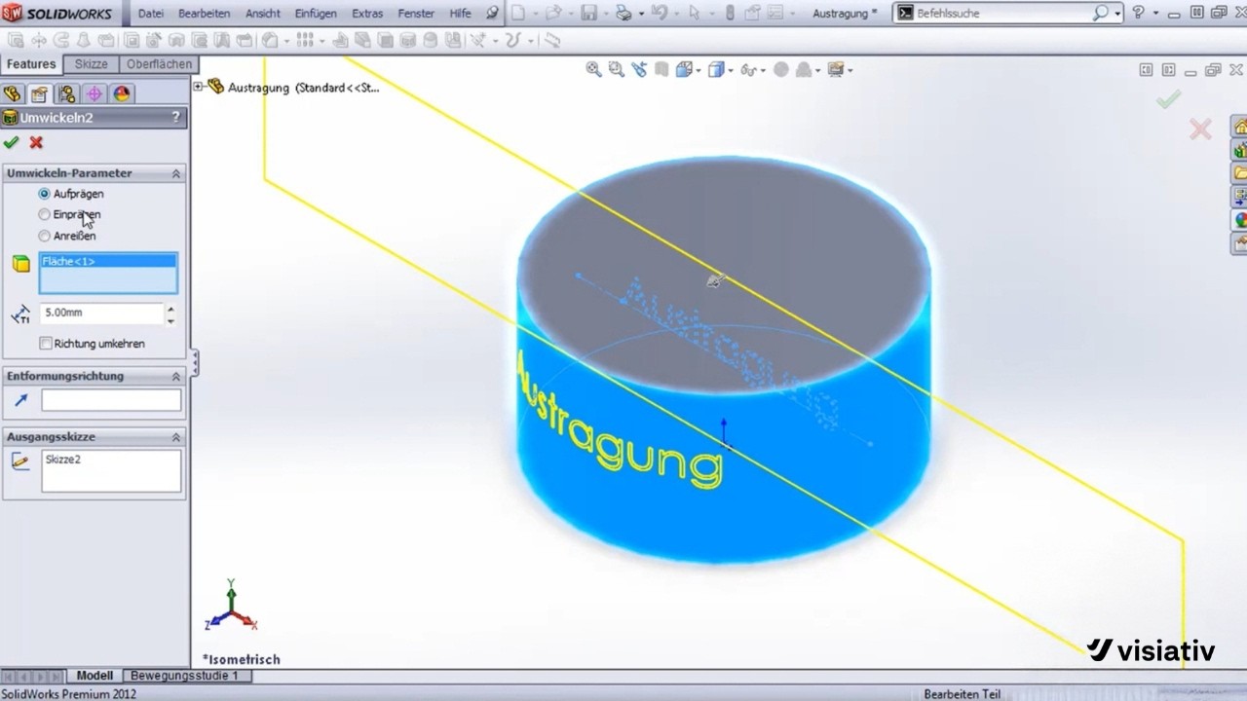Open the Hide/Show Items dropdown arrow
This screenshot has width=1247, height=701.
pos(762,70)
